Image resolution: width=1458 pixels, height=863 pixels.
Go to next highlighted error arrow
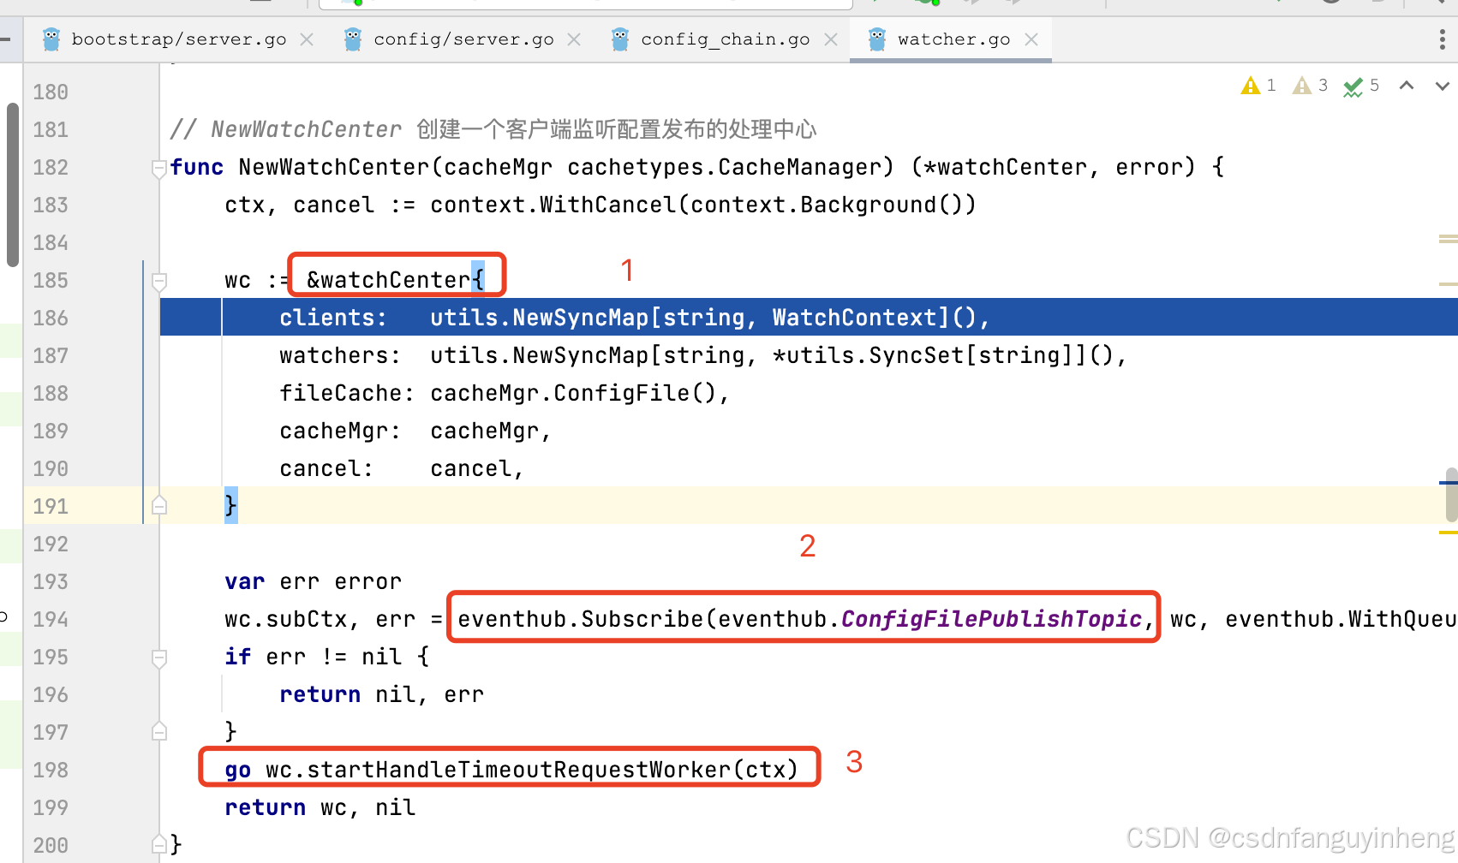coord(1443,86)
